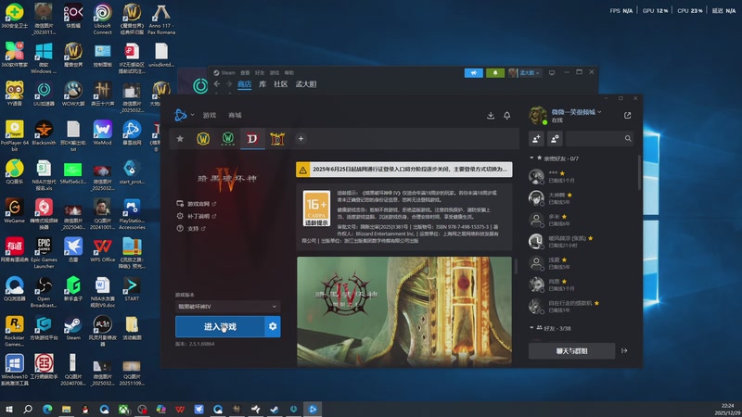Open the 游戏官网 link
The height and width of the screenshot is (417, 742).
(x=197, y=204)
